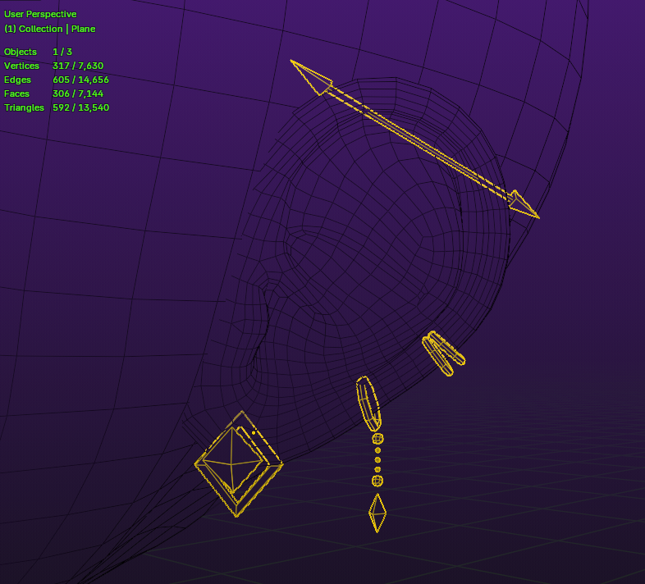Image resolution: width=645 pixels, height=584 pixels.
Task: Click the Objects count statistic
Action: (x=38, y=52)
